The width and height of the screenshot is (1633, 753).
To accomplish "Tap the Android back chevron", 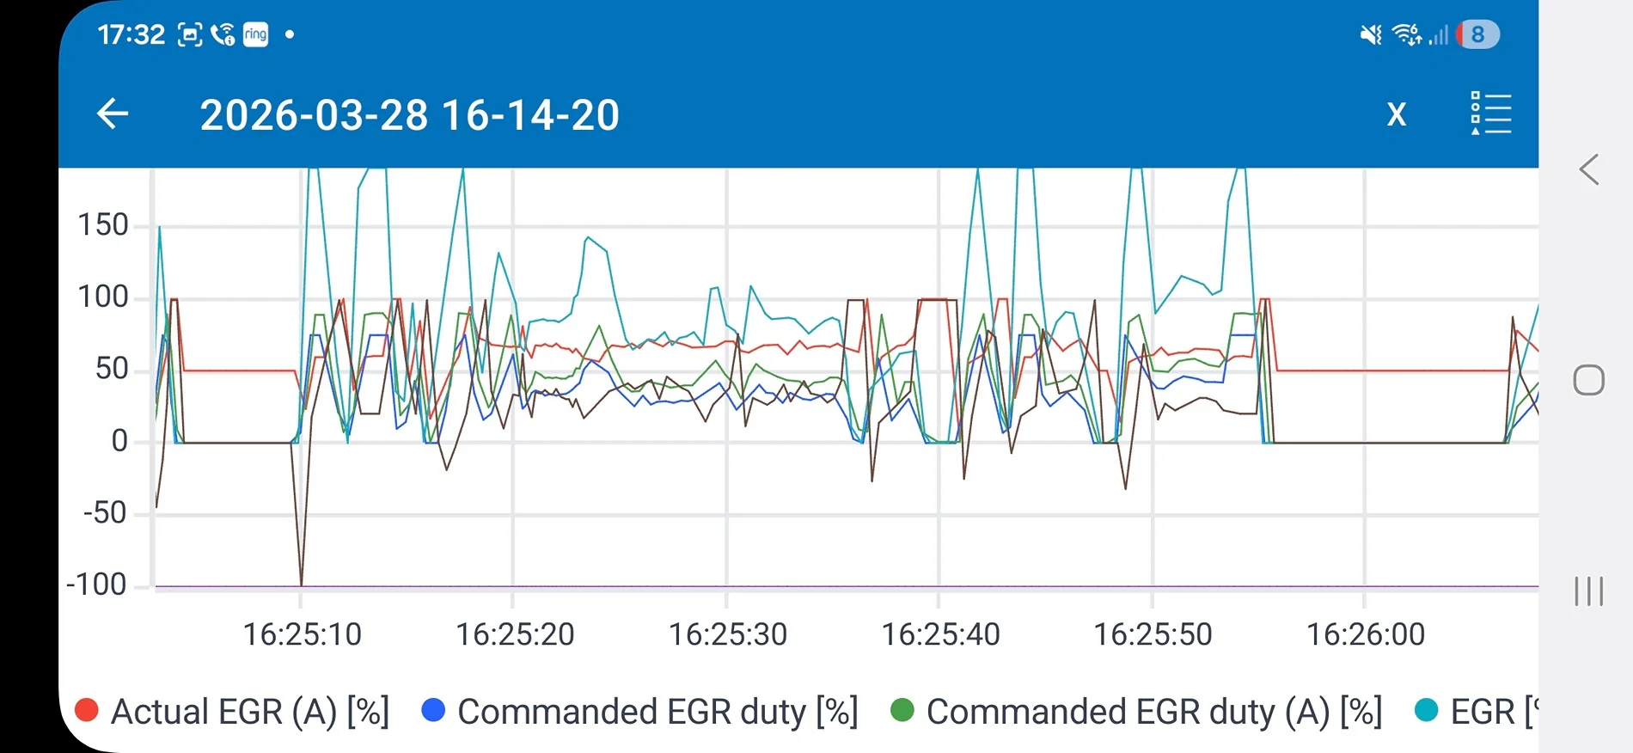I will point(1589,169).
